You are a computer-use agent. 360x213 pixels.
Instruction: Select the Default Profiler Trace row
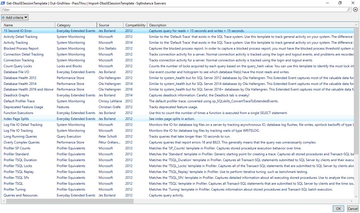click(177, 101)
